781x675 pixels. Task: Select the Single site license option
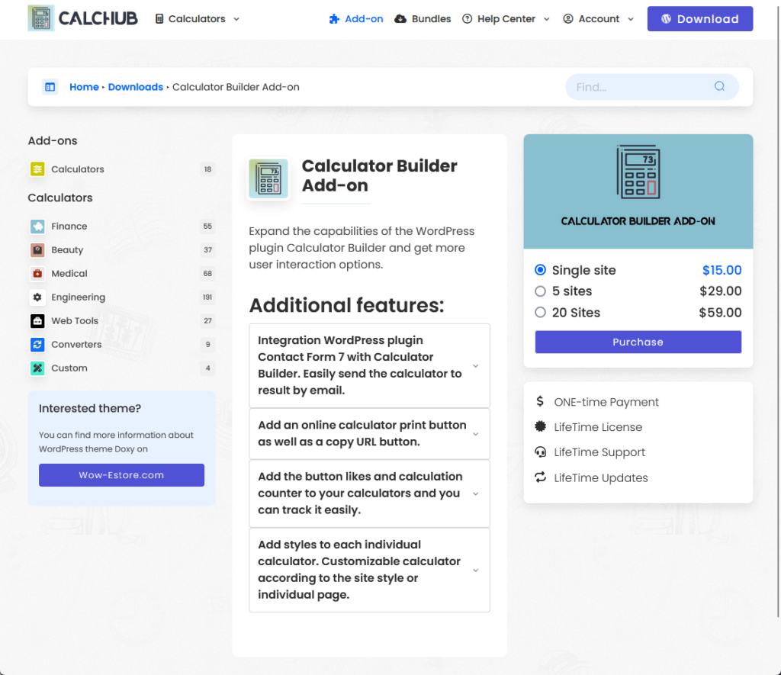click(541, 270)
